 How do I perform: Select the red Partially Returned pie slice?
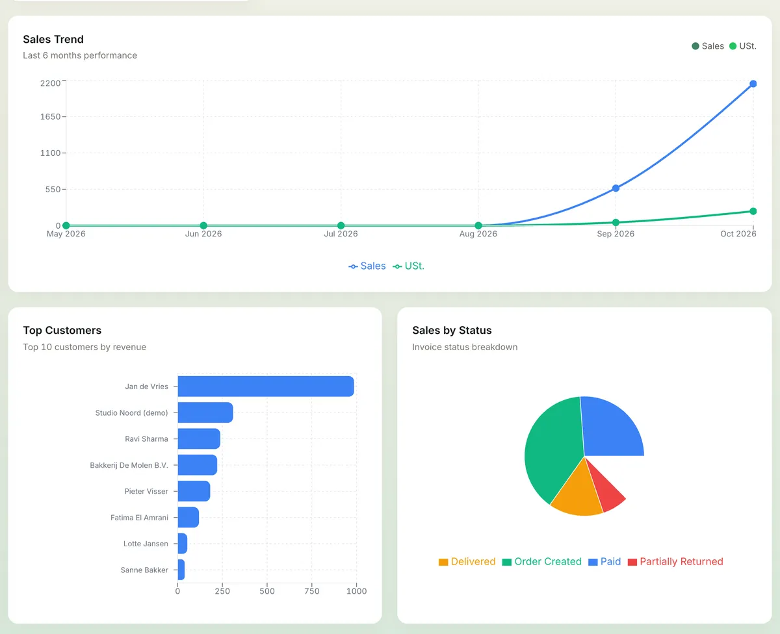[x=606, y=488]
